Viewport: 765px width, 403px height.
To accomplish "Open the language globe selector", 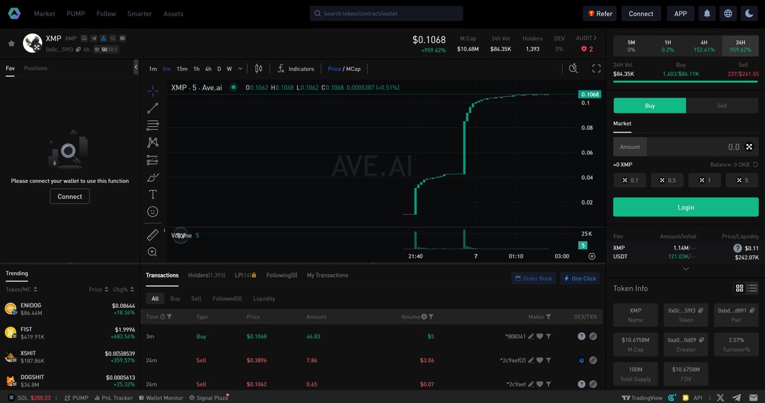I will click(728, 13).
